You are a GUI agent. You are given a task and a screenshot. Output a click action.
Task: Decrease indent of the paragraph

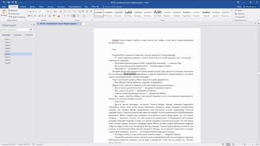(80, 12)
